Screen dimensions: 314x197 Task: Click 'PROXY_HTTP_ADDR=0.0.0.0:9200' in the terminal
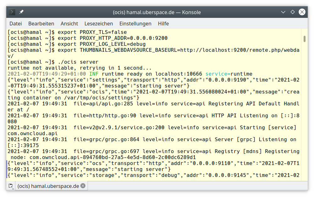[x=123, y=38]
